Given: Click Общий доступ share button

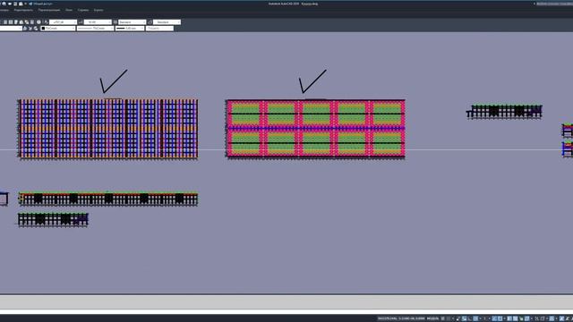Looking at the screenshot, I should point(41,4).
